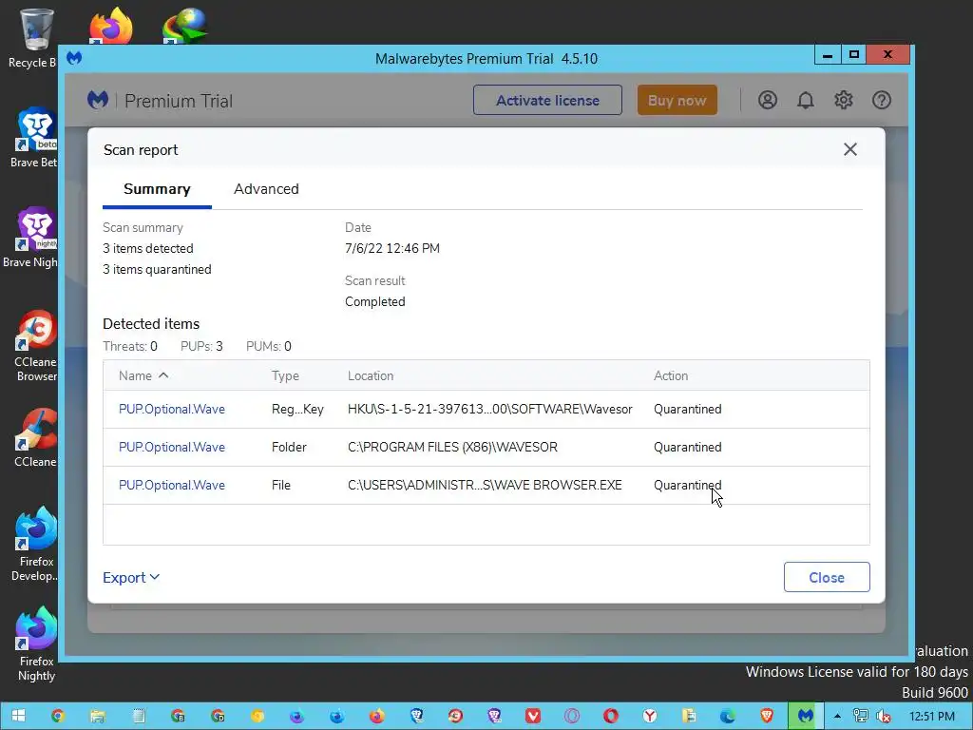This screenshot has width=973, height=730.
Task: Switch to the Summary tab
Action: [157, 189]
